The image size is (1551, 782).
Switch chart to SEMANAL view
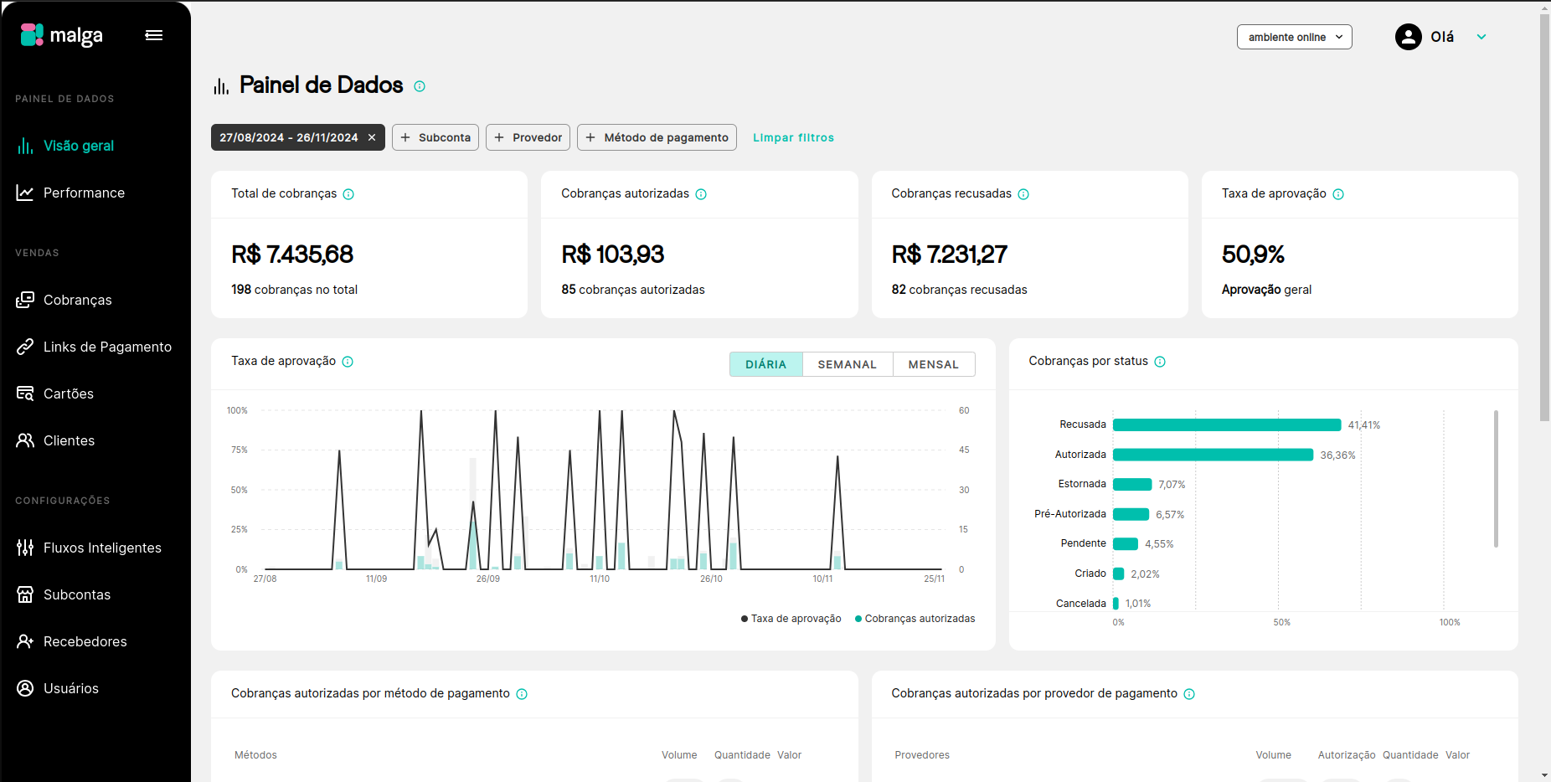coord(848,364)
